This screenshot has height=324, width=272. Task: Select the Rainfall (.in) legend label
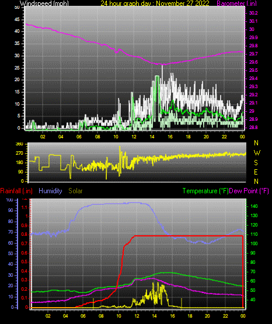pos(16,191)
